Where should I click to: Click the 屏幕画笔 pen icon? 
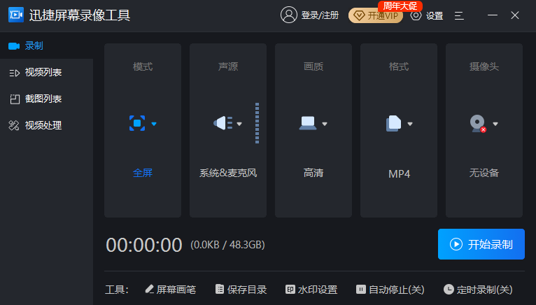click(x=149, y=290)
